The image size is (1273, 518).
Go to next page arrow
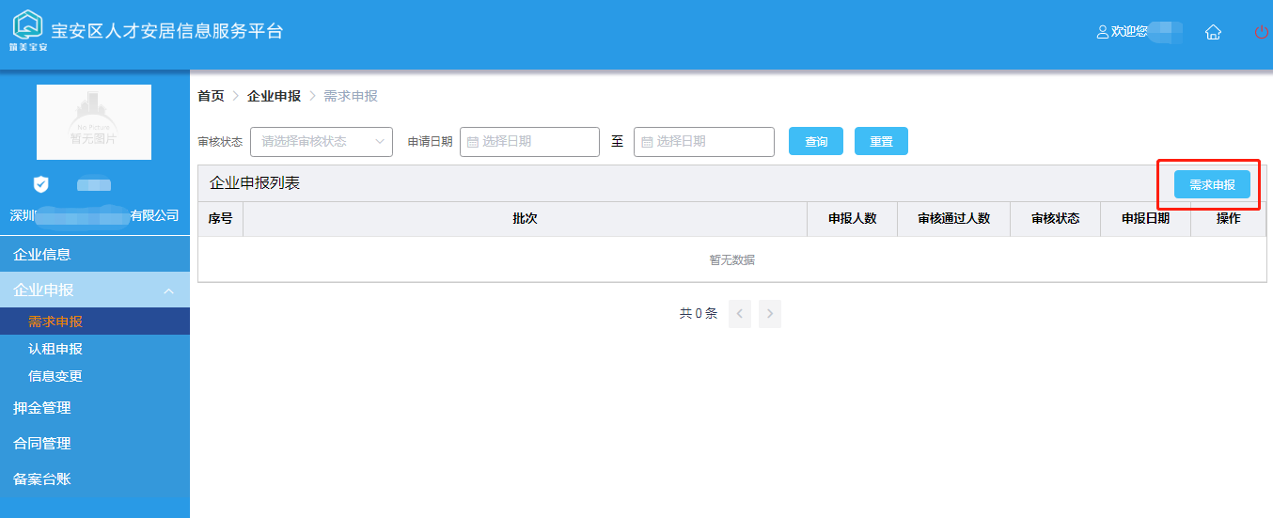pos(769,314)
